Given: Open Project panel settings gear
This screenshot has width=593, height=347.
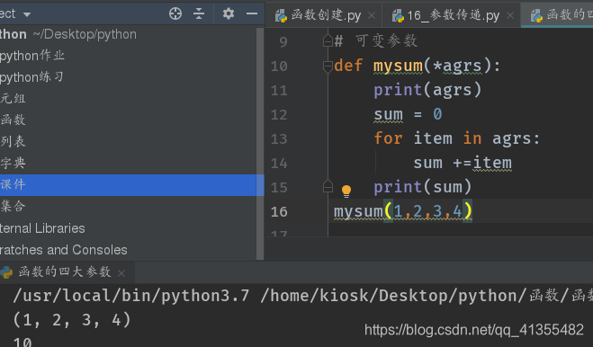Looking at the screenshot, I should (x=228, y=13).
